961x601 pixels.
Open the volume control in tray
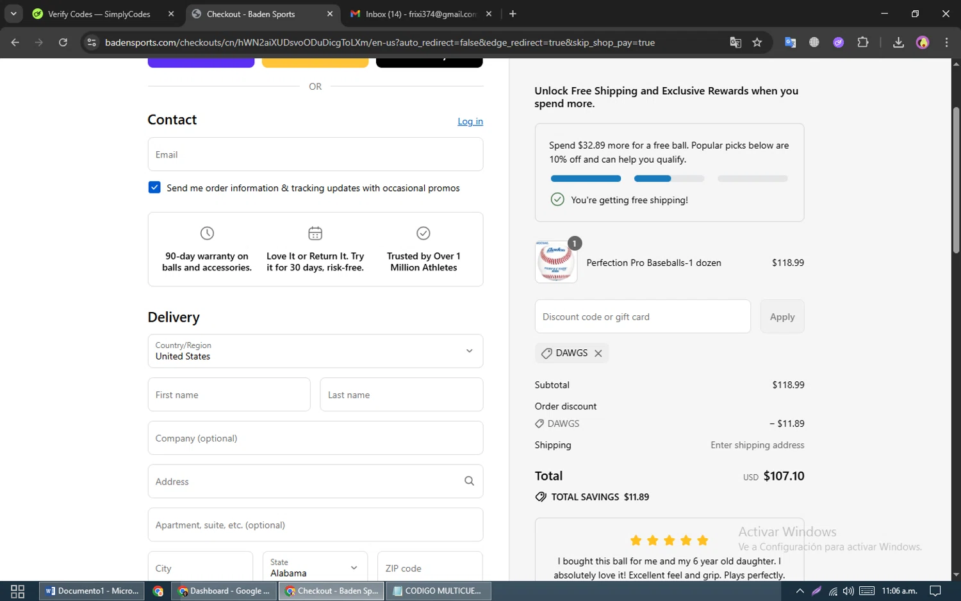point(849,591)
